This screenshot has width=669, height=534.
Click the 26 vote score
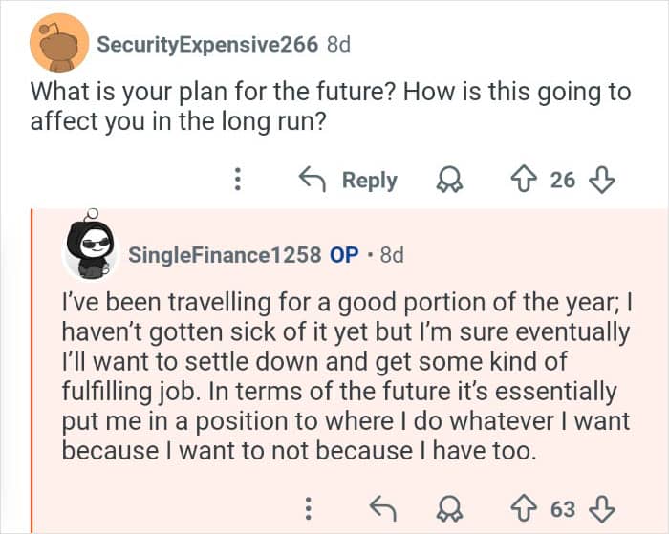coord(563,180)
